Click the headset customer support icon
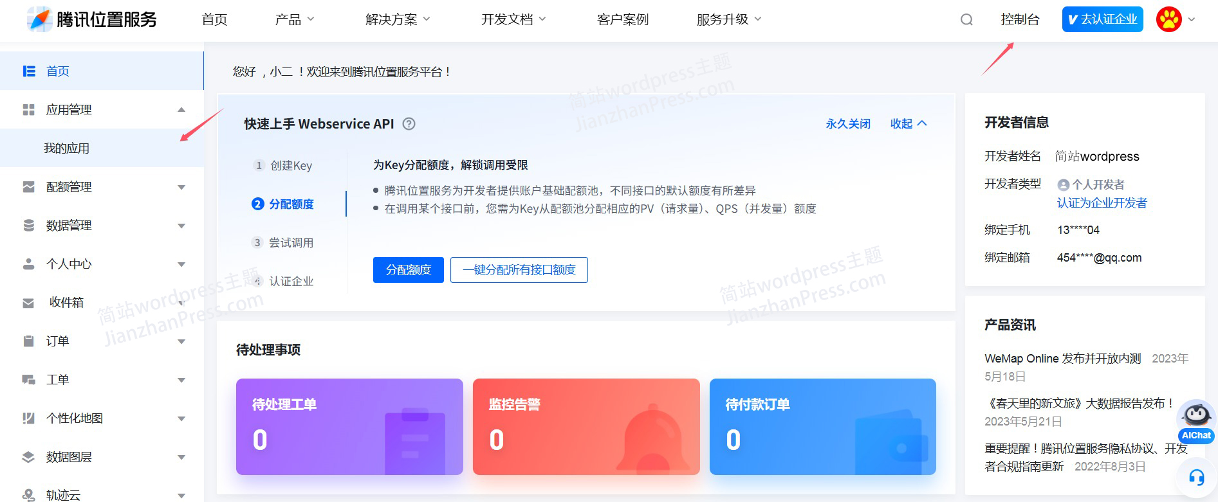This screenshot has width=1218, height=502. pos(1197,477)
